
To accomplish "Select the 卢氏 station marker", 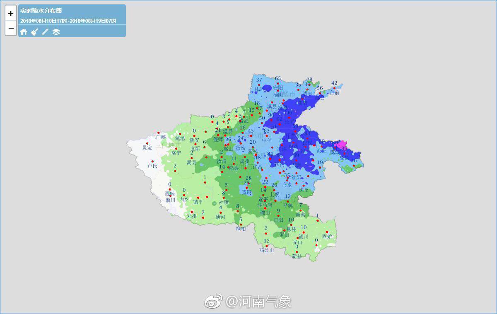I will tap(152, 162).
